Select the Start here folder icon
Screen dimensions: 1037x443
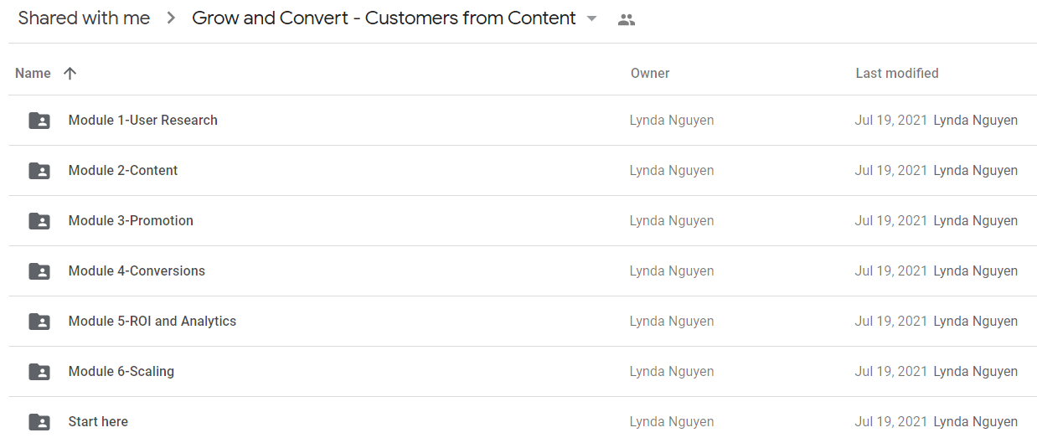(39, 422)
